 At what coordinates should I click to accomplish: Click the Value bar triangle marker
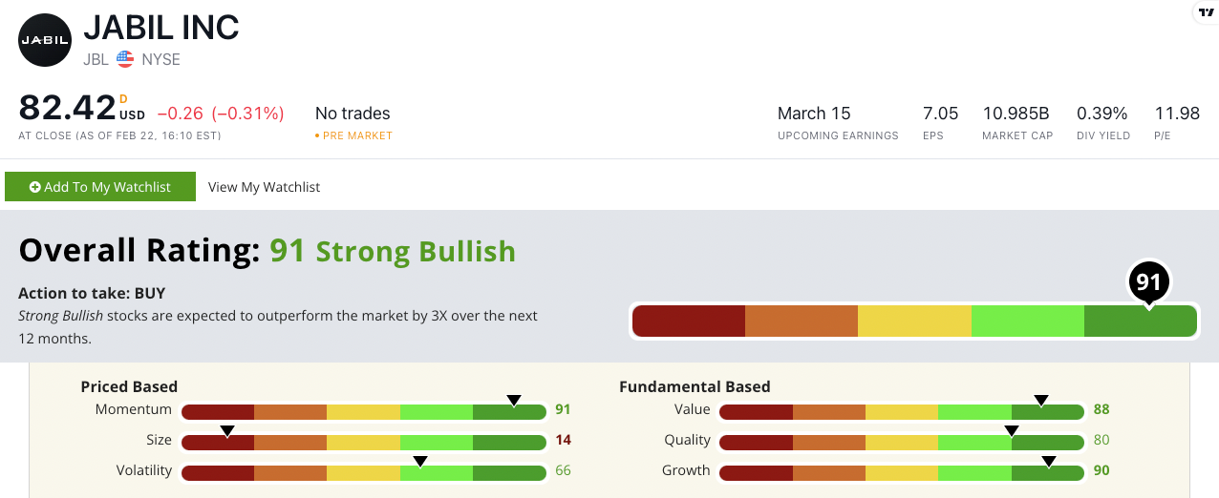click(1041, 401)
